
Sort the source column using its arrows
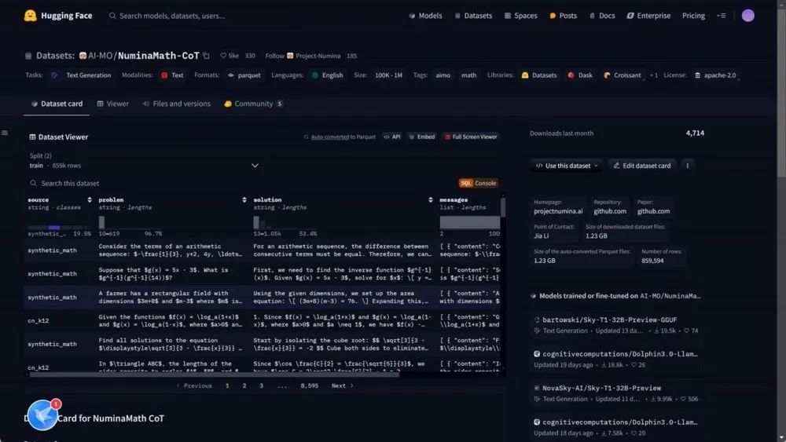tap(90, 199)
